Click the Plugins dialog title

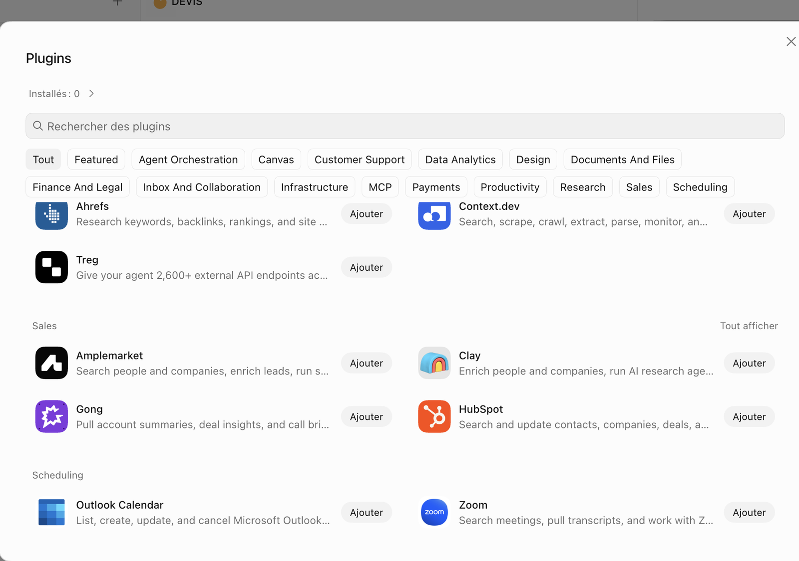pos(48,58)
